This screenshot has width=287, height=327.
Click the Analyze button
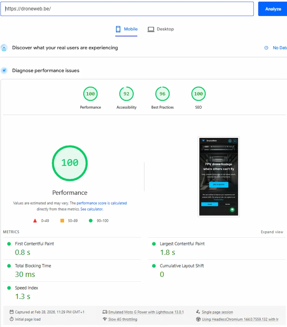(x=273, y=9)
